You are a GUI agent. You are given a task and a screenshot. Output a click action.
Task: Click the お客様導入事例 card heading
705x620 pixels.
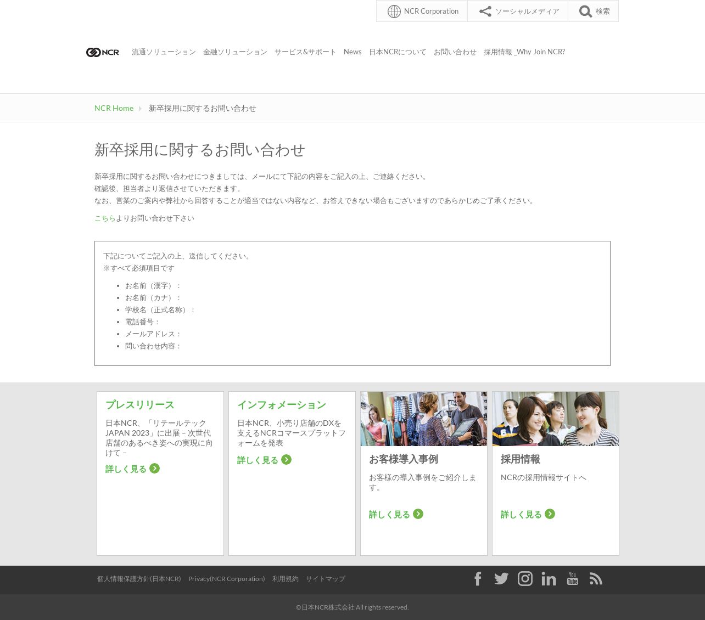pos(404,459)
